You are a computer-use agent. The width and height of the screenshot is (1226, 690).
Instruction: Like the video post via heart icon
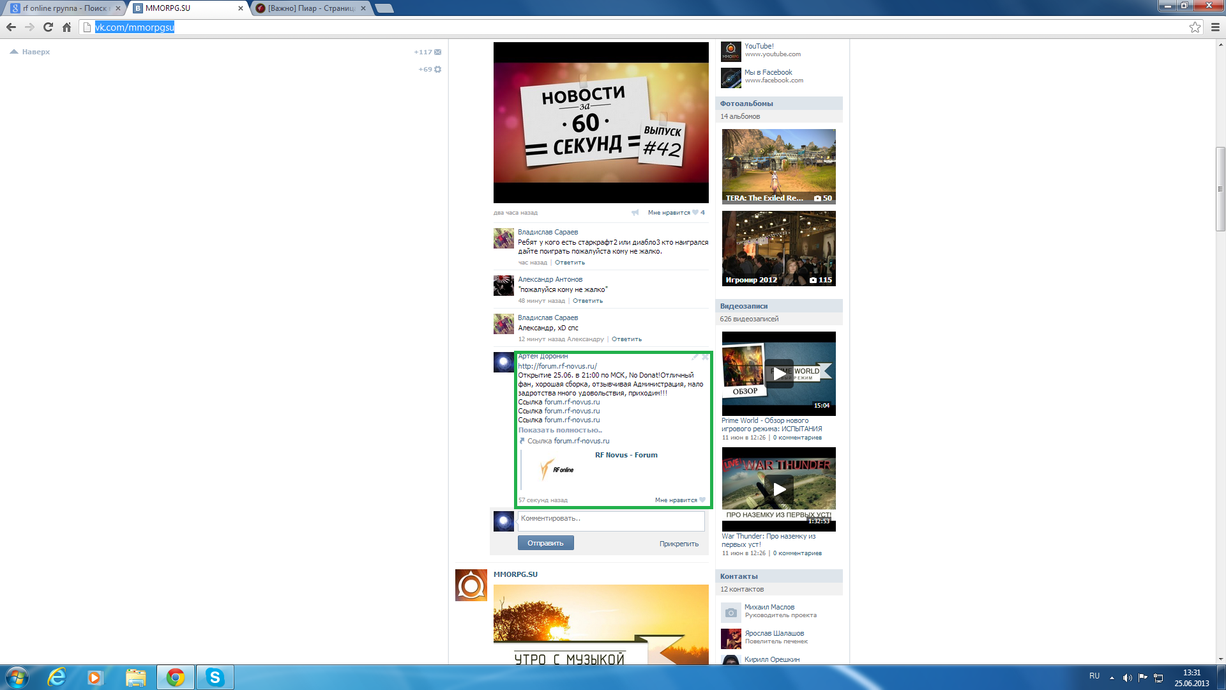[695, 213]
